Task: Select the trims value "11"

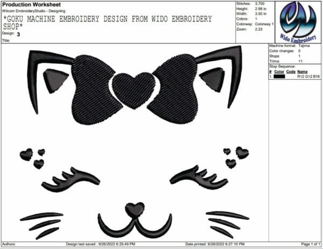Action: point(300,61)
